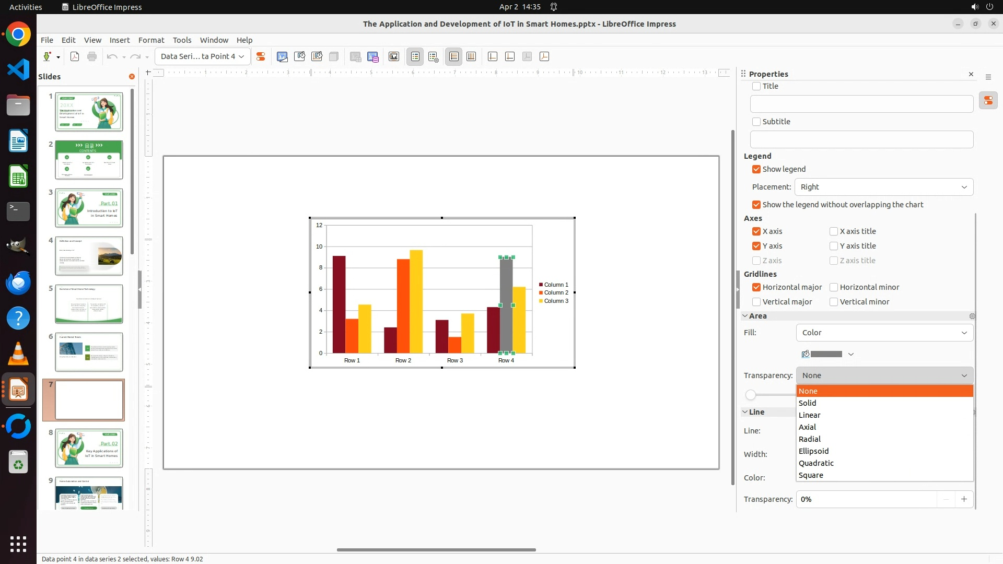This screenshot has height=564, width=1003.
Task: Open the Format menu
Action: coord(151,40)
